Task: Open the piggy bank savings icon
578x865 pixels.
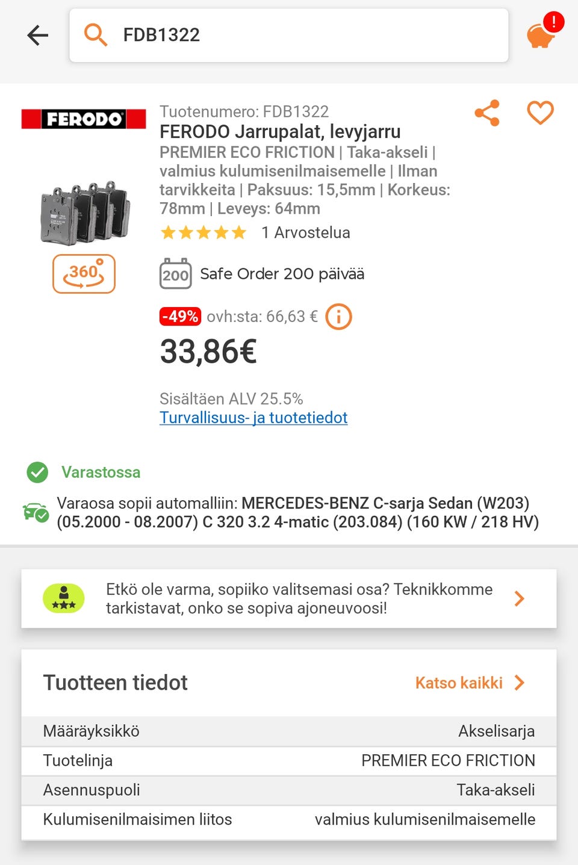Action: coord(541,35)
